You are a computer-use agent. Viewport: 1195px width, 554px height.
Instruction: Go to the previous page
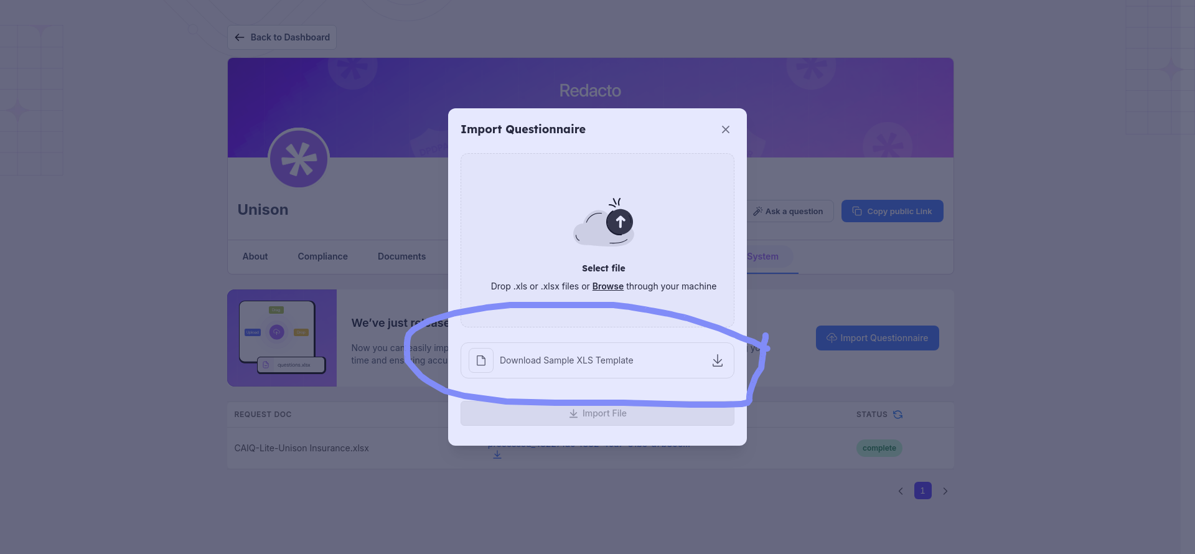901,491
